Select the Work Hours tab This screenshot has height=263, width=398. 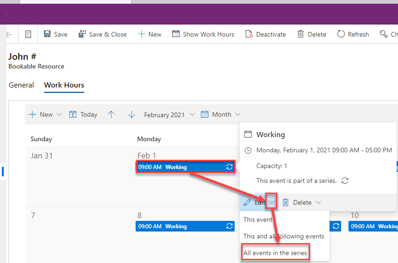point(64,85)
